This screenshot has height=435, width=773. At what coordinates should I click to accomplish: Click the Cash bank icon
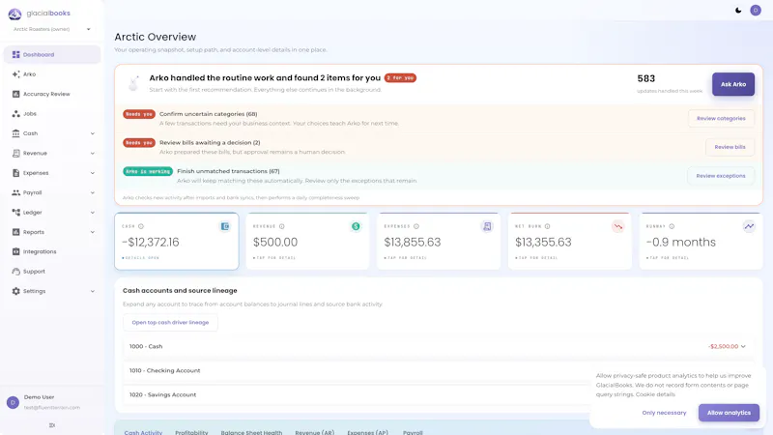tap(15, 133)
